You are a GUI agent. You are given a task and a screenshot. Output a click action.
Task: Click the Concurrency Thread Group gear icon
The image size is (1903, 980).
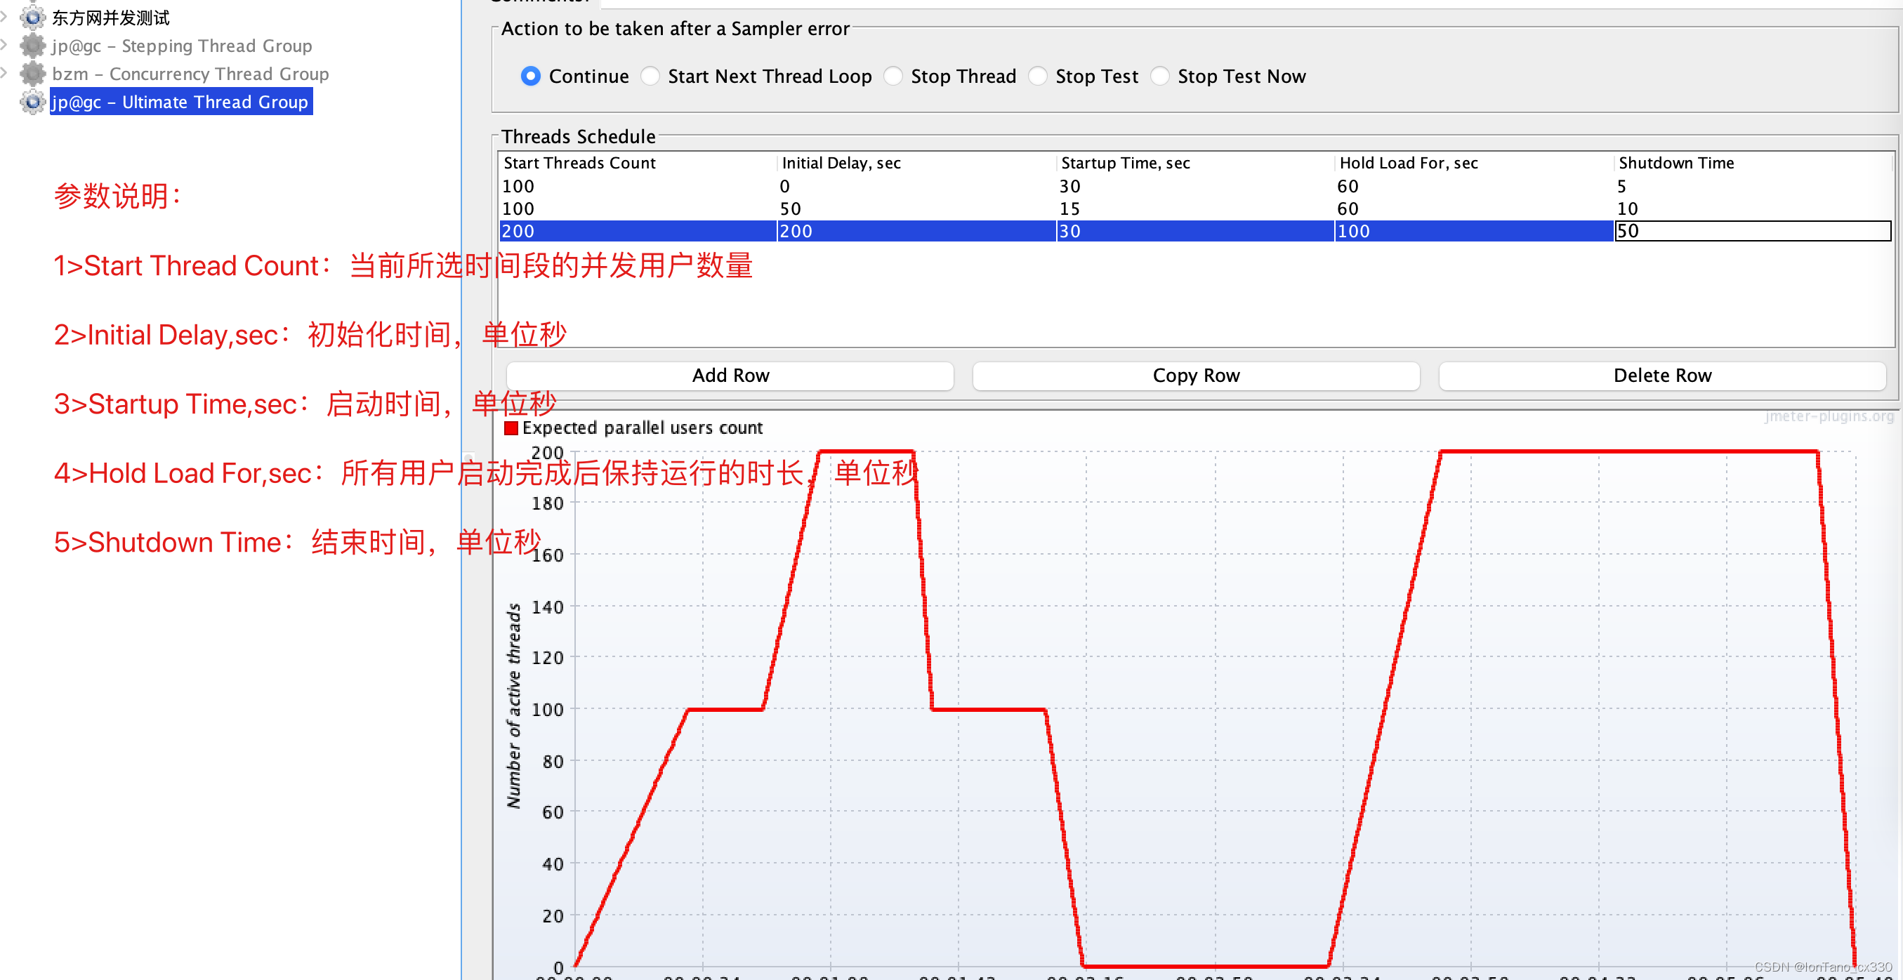click(32, 73)
